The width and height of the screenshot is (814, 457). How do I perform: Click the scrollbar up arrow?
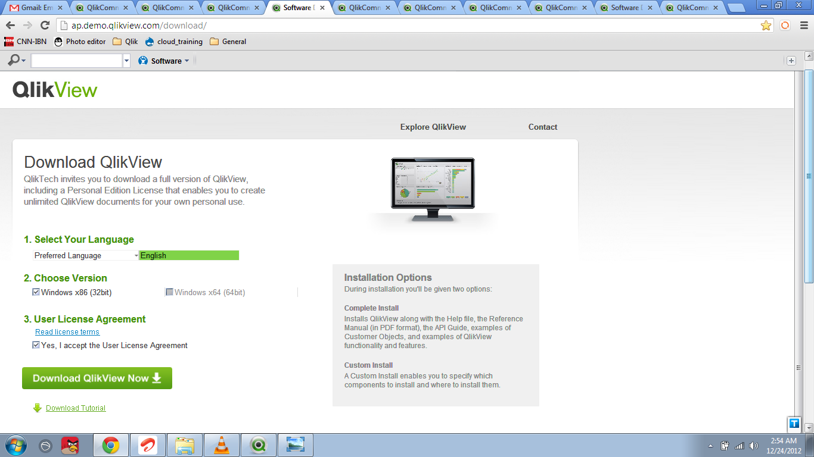[809, 56]
